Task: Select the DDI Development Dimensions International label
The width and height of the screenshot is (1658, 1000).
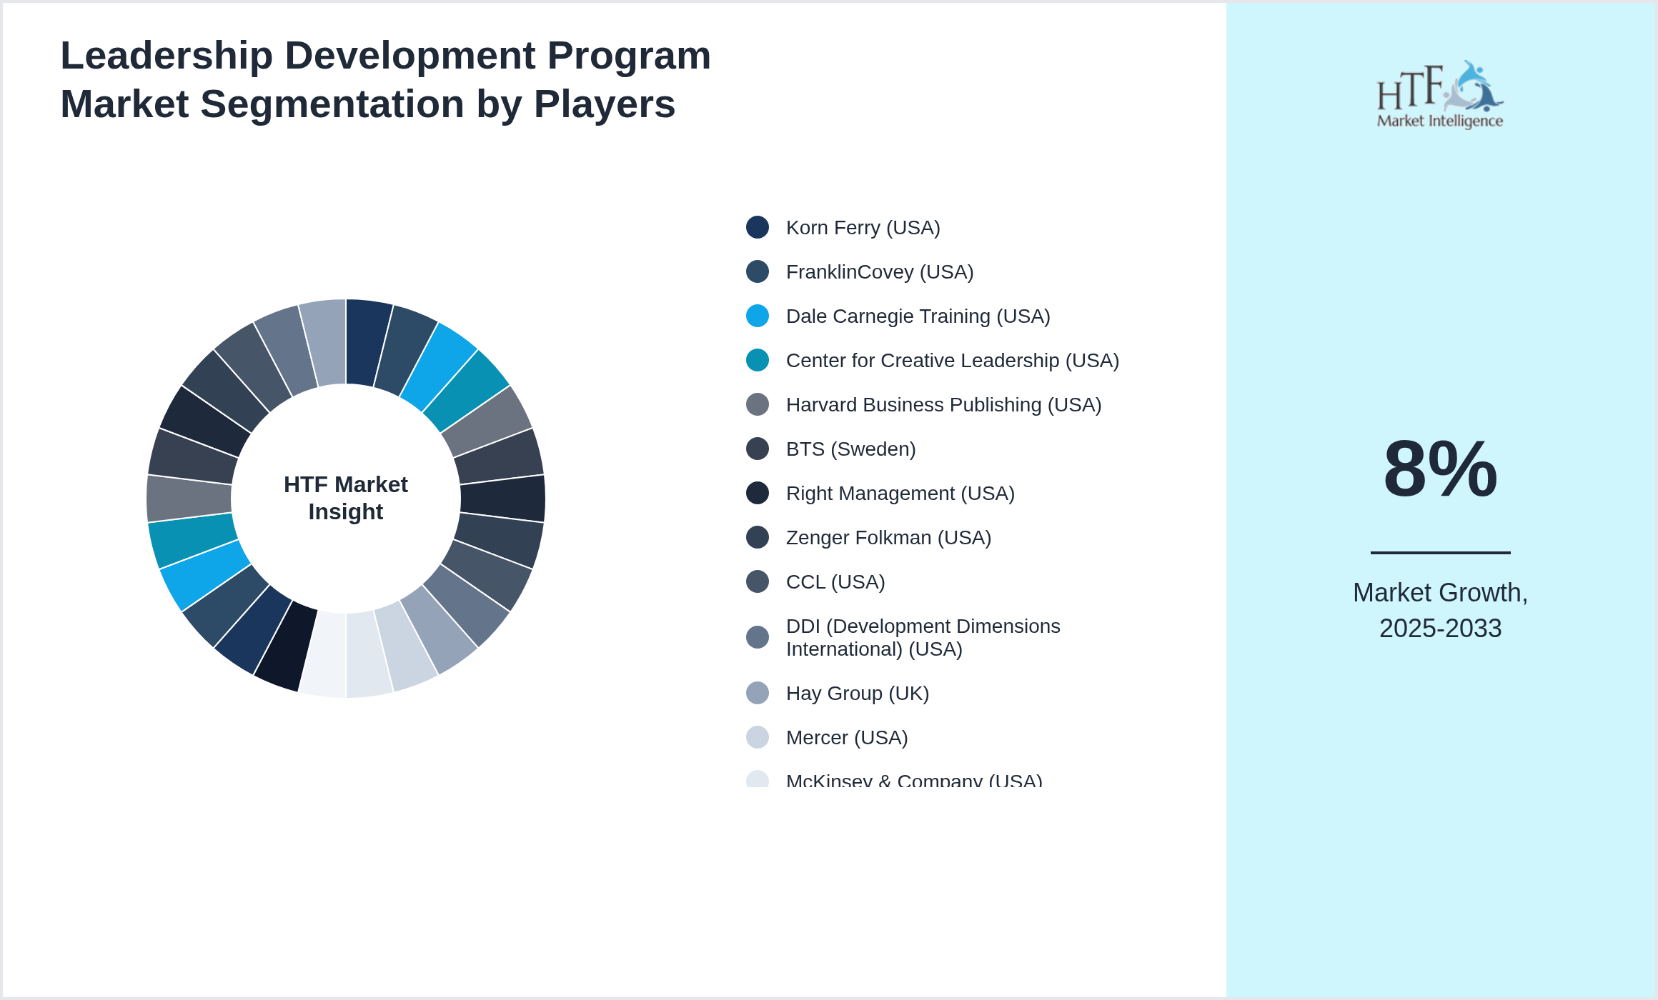Action: (x=923, y=637)
